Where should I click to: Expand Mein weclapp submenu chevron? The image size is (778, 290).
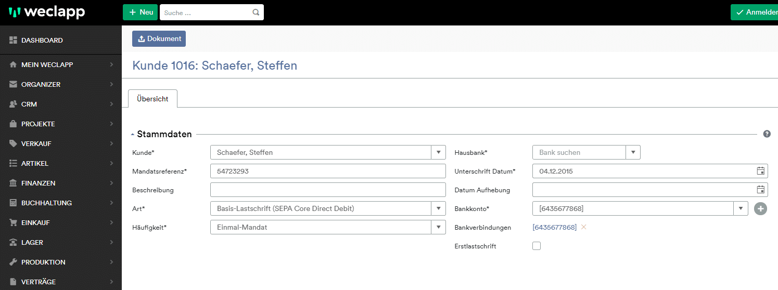(x=111, y=65)
